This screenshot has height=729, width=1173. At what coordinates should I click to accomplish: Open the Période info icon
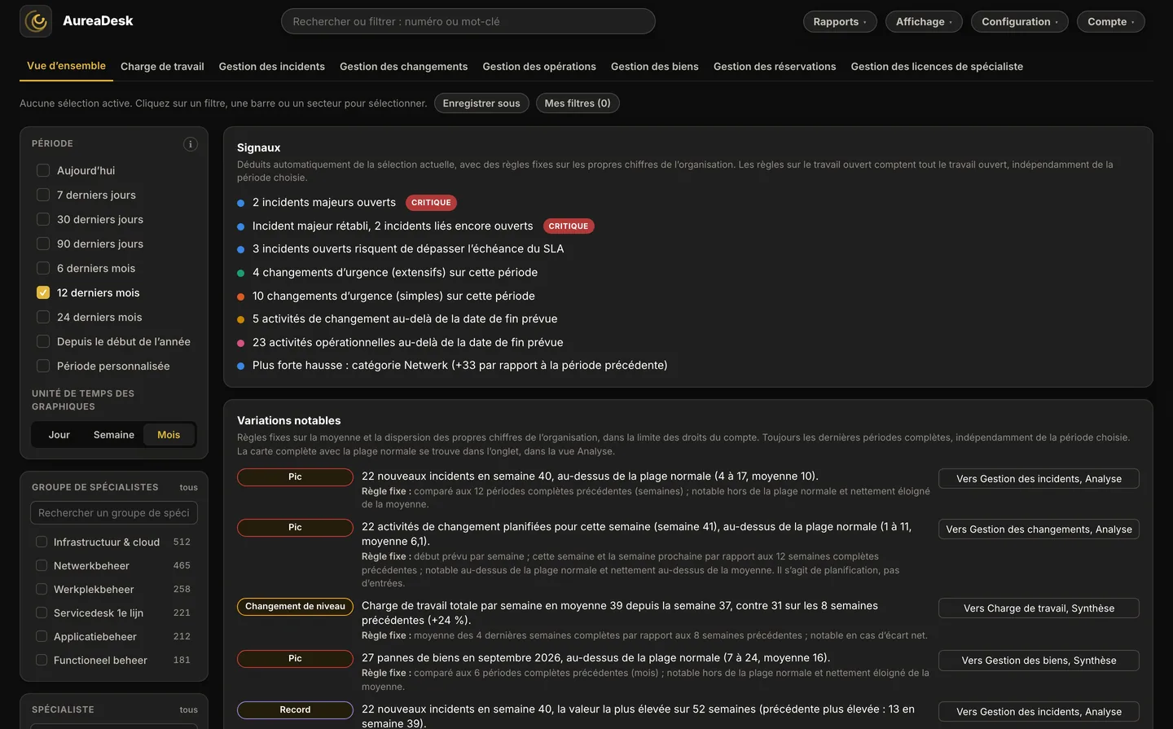pyautogui.click(x=191, y=144)
